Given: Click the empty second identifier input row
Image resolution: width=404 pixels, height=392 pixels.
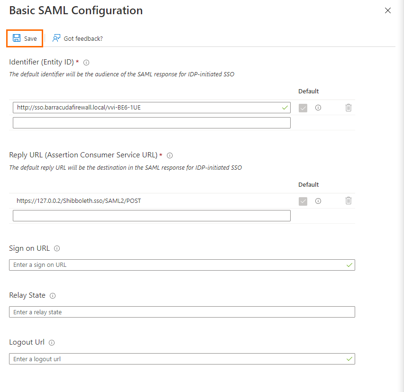Looking at the screenshot, I should (151, 122).
